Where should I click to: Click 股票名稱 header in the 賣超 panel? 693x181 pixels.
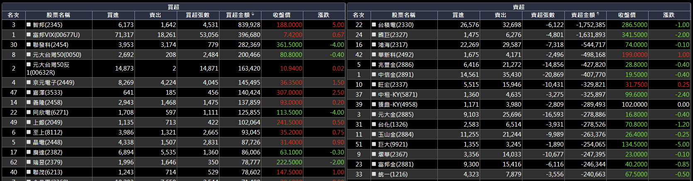coord(404,15)
